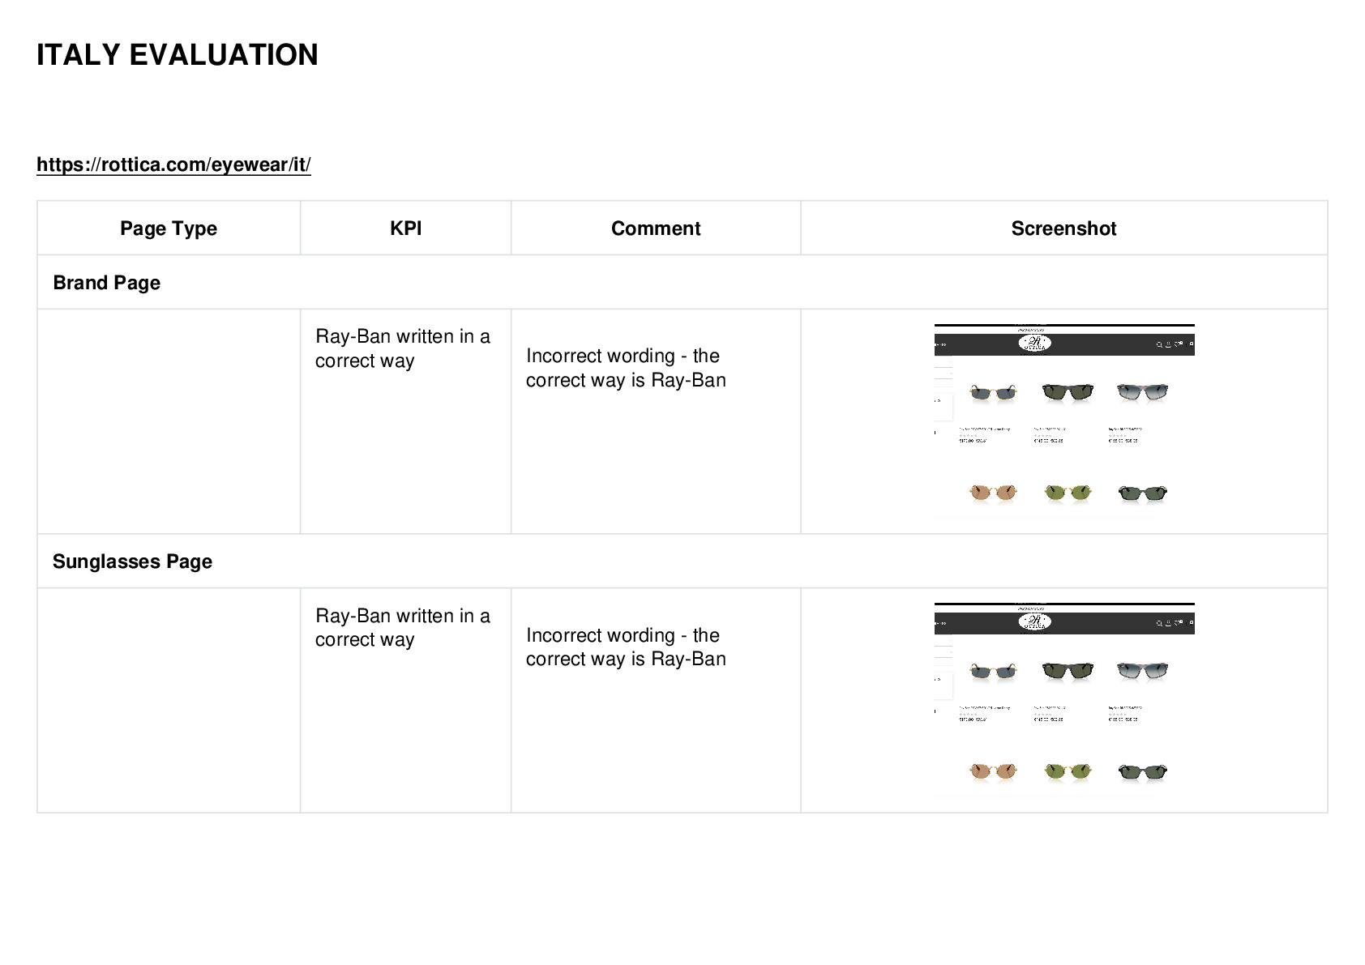
Task: Open the rottica.com eyewear link
Action: 173,164
